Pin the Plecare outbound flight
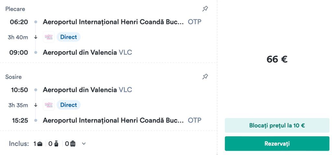This screenshot has width=332, height=155. [x=205, y=9]
